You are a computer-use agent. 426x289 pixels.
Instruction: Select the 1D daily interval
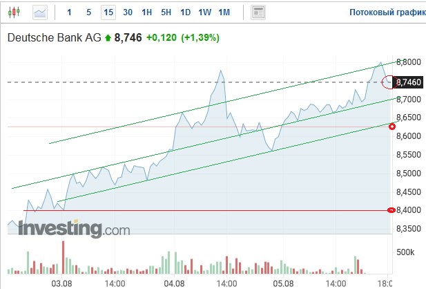tap(186, 12)
